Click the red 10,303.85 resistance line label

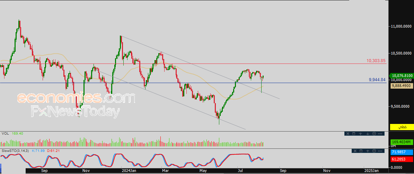[376, 61]
